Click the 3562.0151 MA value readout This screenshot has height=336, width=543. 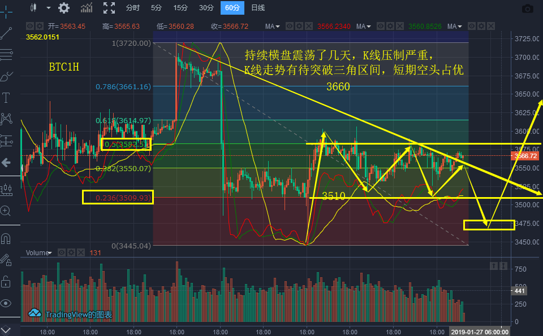pos(42,37)
